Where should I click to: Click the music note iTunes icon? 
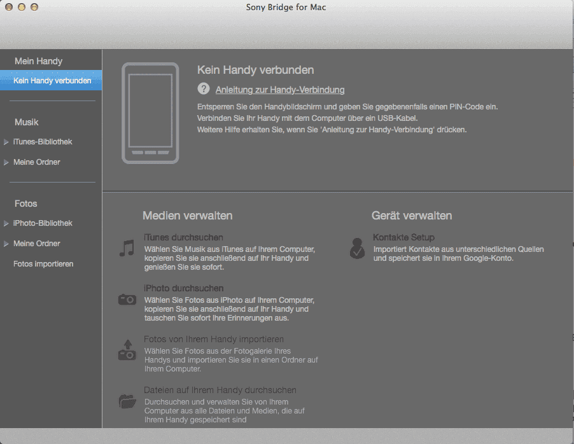click(127, 248)
